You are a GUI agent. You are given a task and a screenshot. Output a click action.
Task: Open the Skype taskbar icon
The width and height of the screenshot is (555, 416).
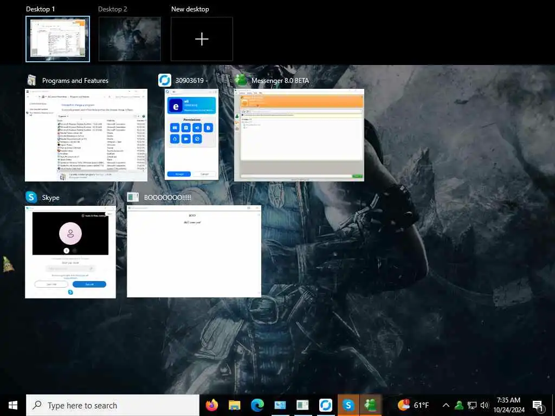(x=349, y=405)
